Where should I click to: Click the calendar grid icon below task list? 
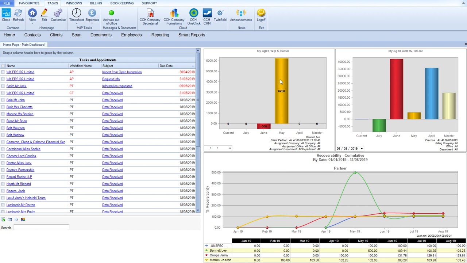point(10,220)
